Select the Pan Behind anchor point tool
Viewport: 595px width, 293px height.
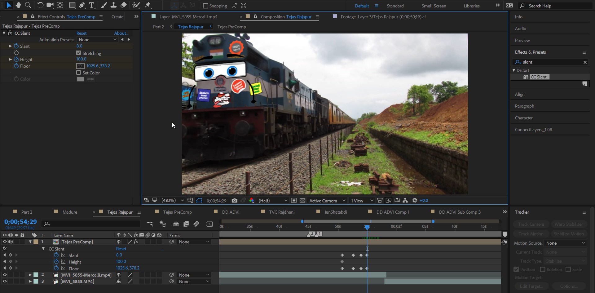click(x=60, y=5)
